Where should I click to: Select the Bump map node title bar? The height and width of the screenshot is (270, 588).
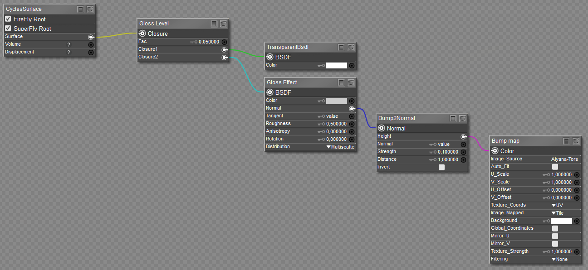[505, 141]
